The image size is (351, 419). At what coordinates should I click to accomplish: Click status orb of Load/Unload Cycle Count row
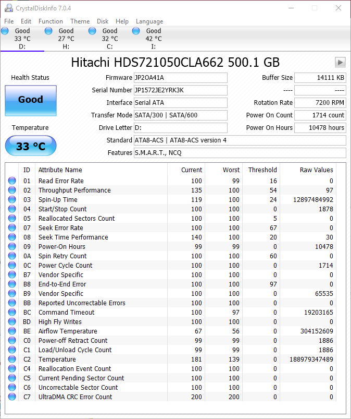pos(12,350)
